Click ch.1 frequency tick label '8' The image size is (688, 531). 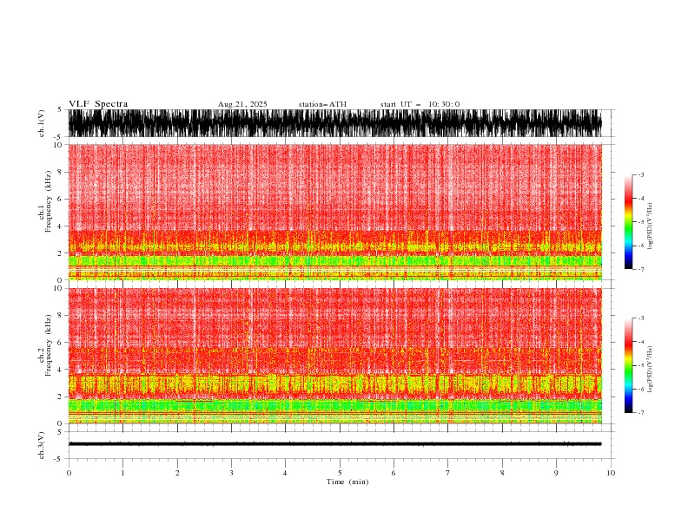tap(61, 172)
